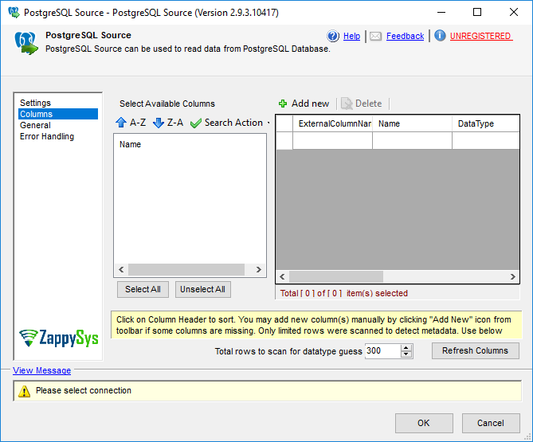The width and height of the screenshot is (533, 442).
Task: Close the PostgreSQL Source dialog window
Action: (x=514, y=12)
